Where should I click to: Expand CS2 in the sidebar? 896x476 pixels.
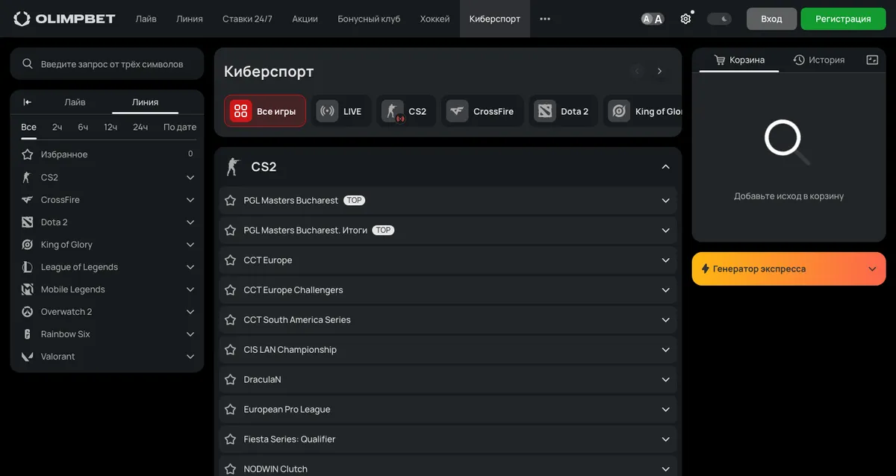click(x=190, y=178)
